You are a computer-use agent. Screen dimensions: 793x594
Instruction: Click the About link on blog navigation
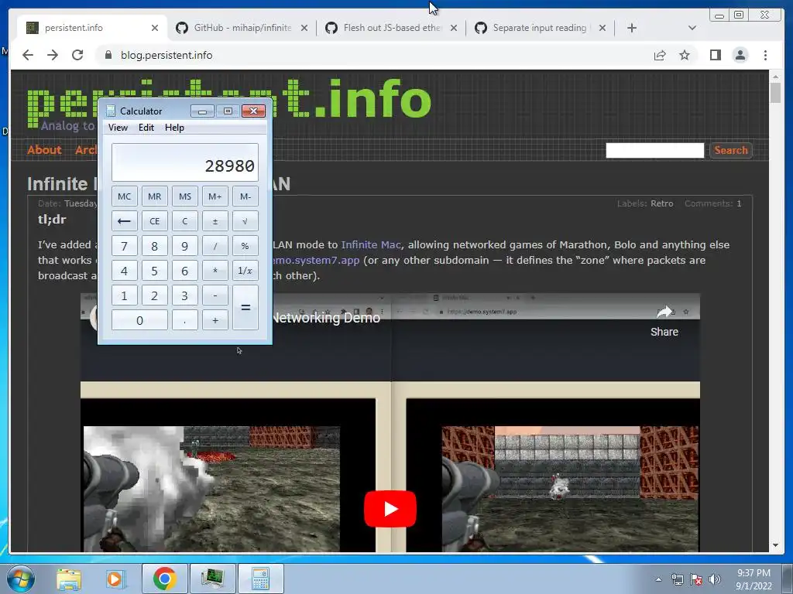(x=44, y=150)
